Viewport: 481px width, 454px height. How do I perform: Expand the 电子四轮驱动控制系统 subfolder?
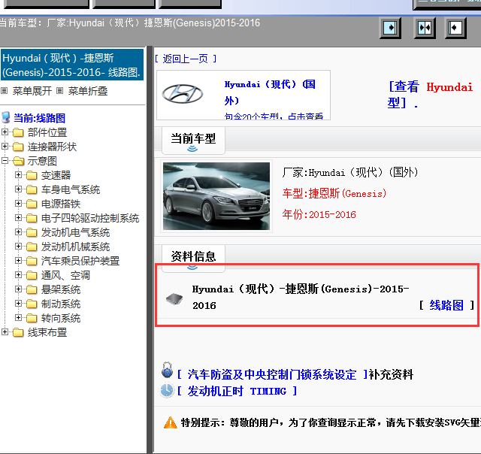18,217
